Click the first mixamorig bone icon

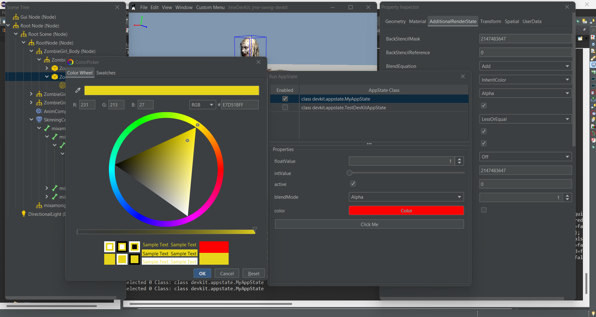click(47, 128)
